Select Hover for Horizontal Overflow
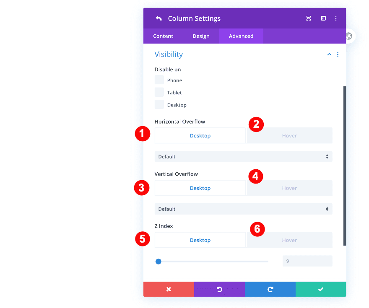The image size is (369, 308). click(289, 136)
